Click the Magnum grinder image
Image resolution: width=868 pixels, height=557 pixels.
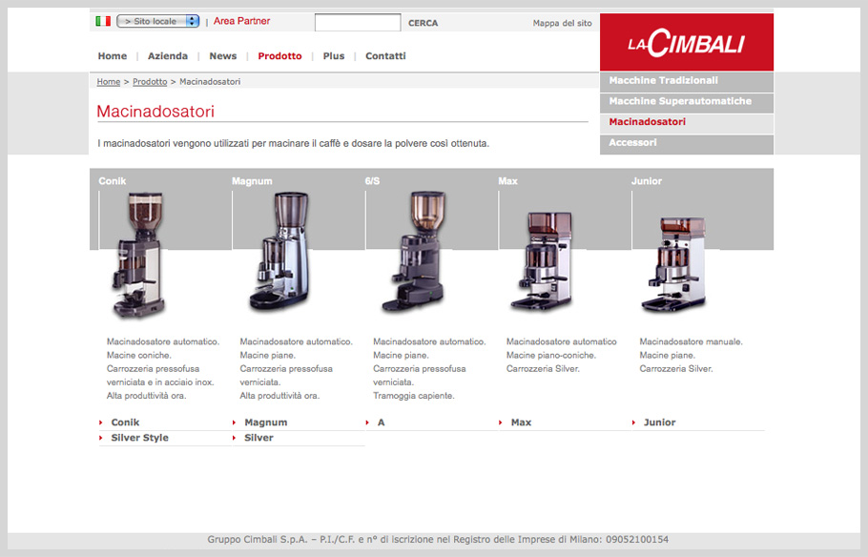click(279, 251)
